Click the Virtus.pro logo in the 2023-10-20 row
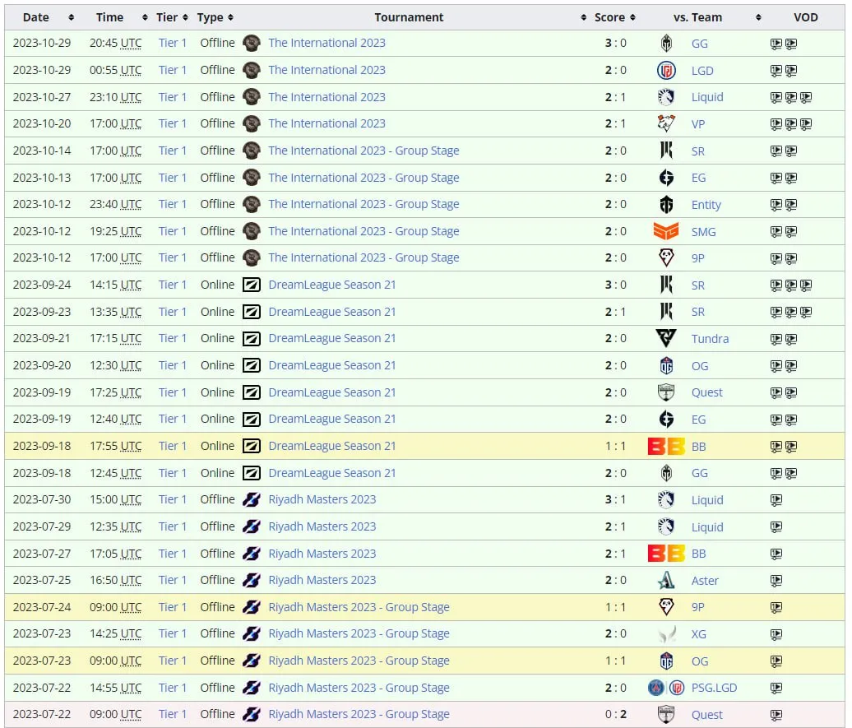This screenshot has height=728, width=852. click(x=665, y=124)
